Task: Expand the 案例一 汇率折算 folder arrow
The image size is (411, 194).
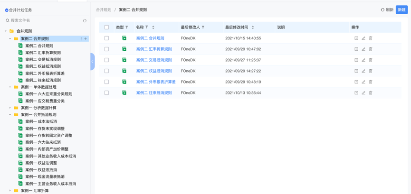Action: pos(10,191)
